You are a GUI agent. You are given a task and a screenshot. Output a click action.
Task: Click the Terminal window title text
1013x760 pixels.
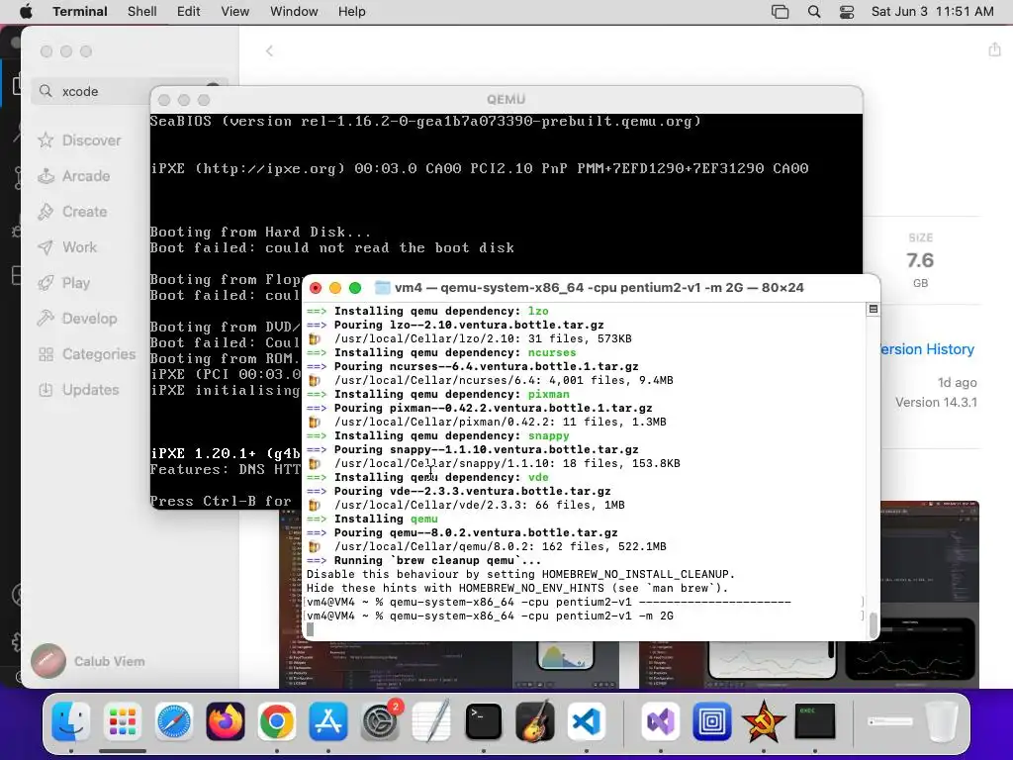click(599, 288)
